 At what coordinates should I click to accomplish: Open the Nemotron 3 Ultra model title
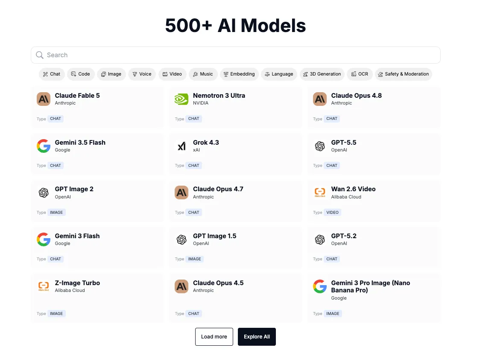click(219, 96)
